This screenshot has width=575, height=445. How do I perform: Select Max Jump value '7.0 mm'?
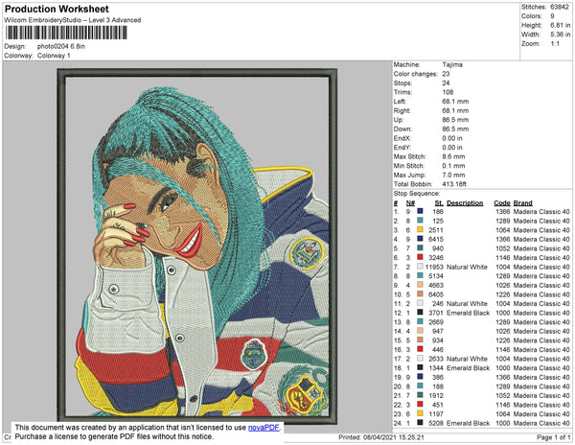(453, 175)
